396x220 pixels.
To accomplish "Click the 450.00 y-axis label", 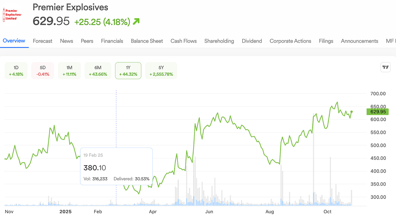I will click(x=378, y=158).
